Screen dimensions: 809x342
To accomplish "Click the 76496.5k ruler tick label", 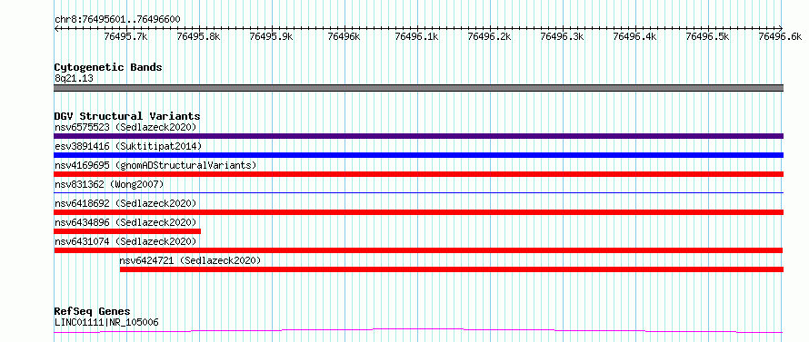I will point(708,36).
